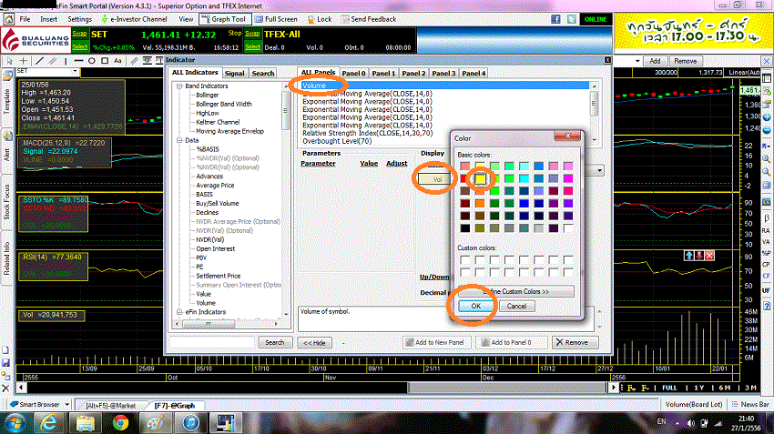Select Buy/Sell Volume tree item
This screenshot has height=434, width=774.
tap(218, 203)
